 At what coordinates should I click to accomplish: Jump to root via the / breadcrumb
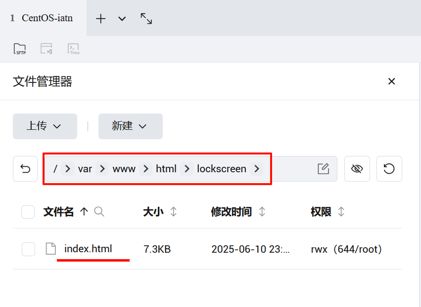coord(54,169)
